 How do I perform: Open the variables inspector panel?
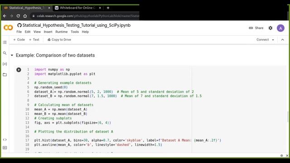pos(5,64)
